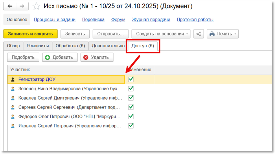Click the printer icon on Печать button
The width and height of the screenshot is (276, 155).
point(212,34)
